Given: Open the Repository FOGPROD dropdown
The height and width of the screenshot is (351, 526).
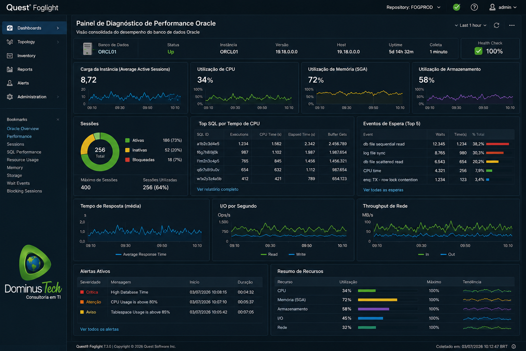Looking at the screenshot, I should tap(414, 7).
